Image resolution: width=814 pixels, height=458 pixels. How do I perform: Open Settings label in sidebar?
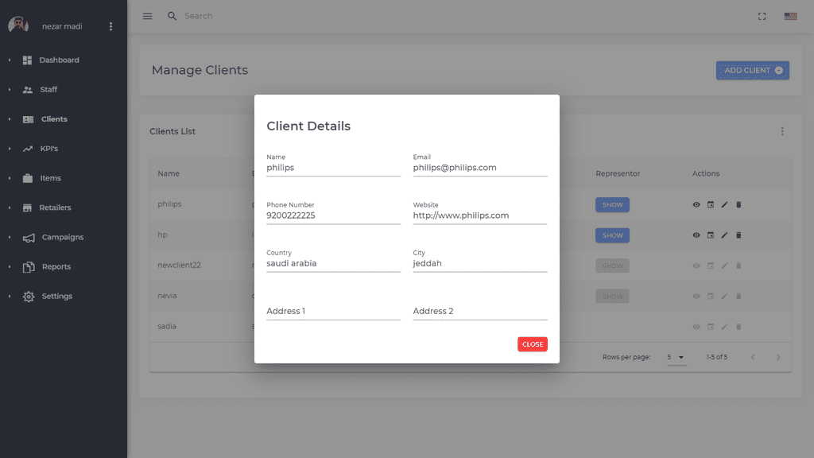click(x=57, y=297)
